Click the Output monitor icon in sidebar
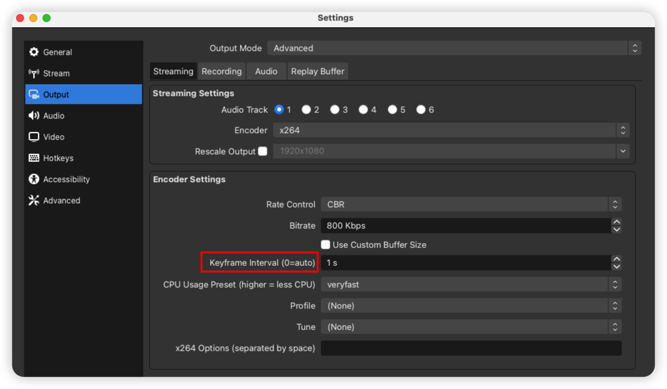This screenshot has height=389, width=667. (34, 94)
